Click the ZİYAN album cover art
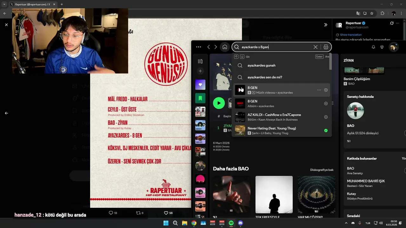Viewport: 406px width, 228px height. point(222,75)
